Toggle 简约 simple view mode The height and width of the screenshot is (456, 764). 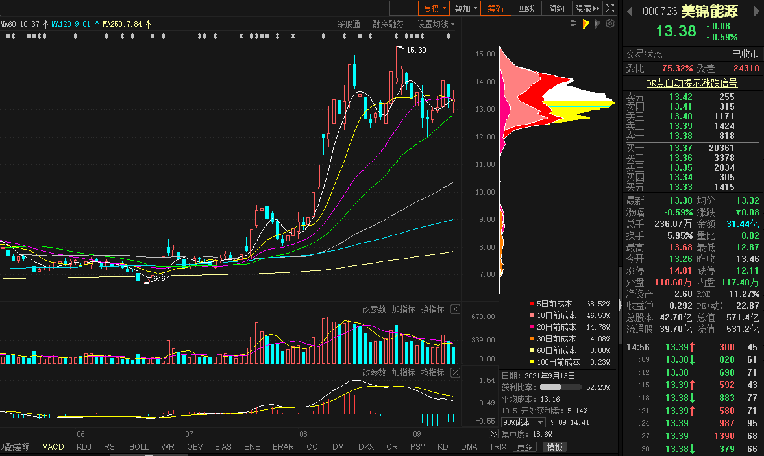[556, 8]
